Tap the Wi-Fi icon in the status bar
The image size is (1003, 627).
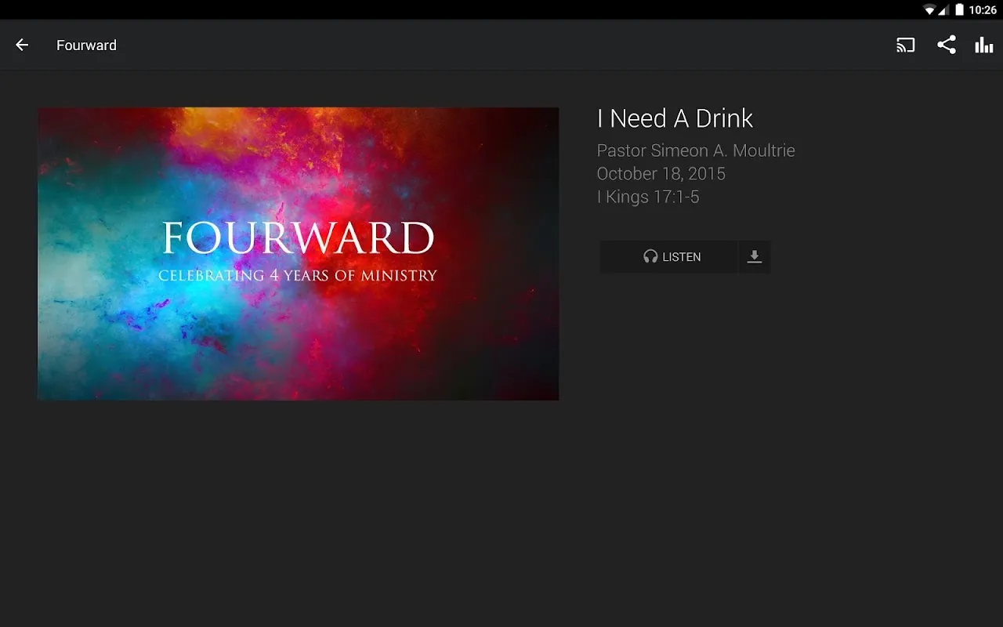pyautogui.click(x=929, y=10)
